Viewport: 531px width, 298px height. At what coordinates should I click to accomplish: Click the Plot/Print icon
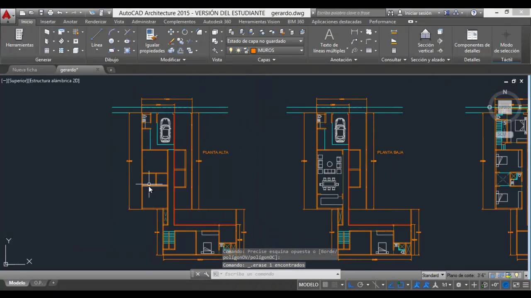(x=50, y=13)
